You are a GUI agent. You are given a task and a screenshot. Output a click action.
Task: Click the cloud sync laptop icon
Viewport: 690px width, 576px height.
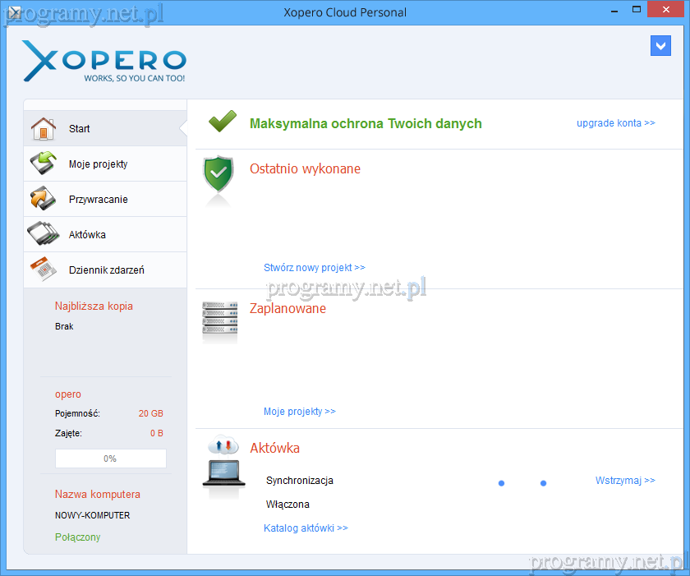coord(222,467)
